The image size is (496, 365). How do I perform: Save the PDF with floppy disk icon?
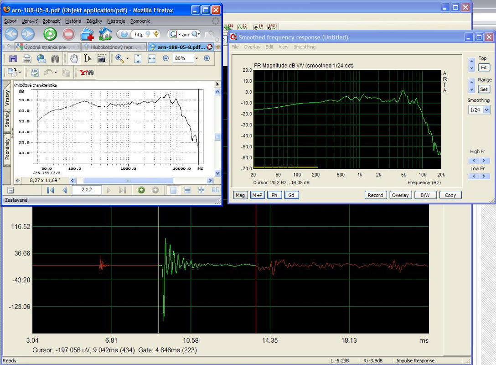coord(13,58)
